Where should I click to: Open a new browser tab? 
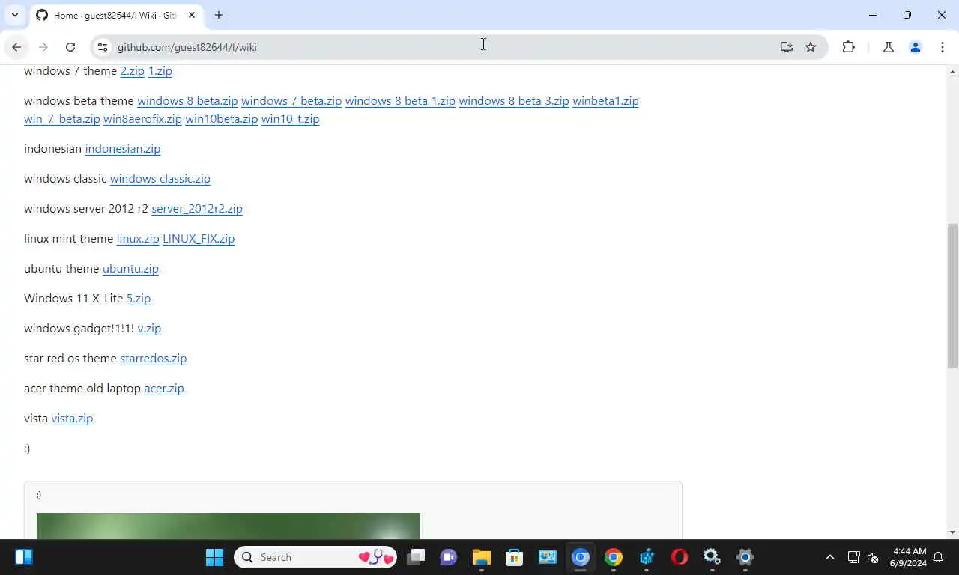click(219, 15)
